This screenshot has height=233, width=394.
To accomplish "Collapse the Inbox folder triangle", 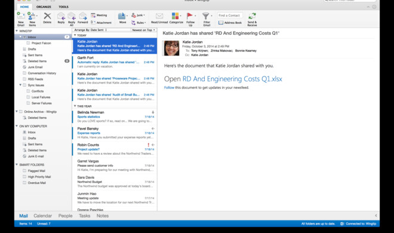I will pyautogui.click(x=20, y=37).
